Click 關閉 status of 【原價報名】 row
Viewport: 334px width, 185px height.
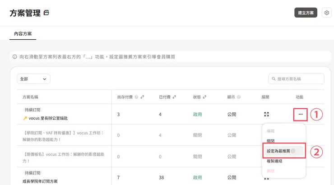point(197,157)
